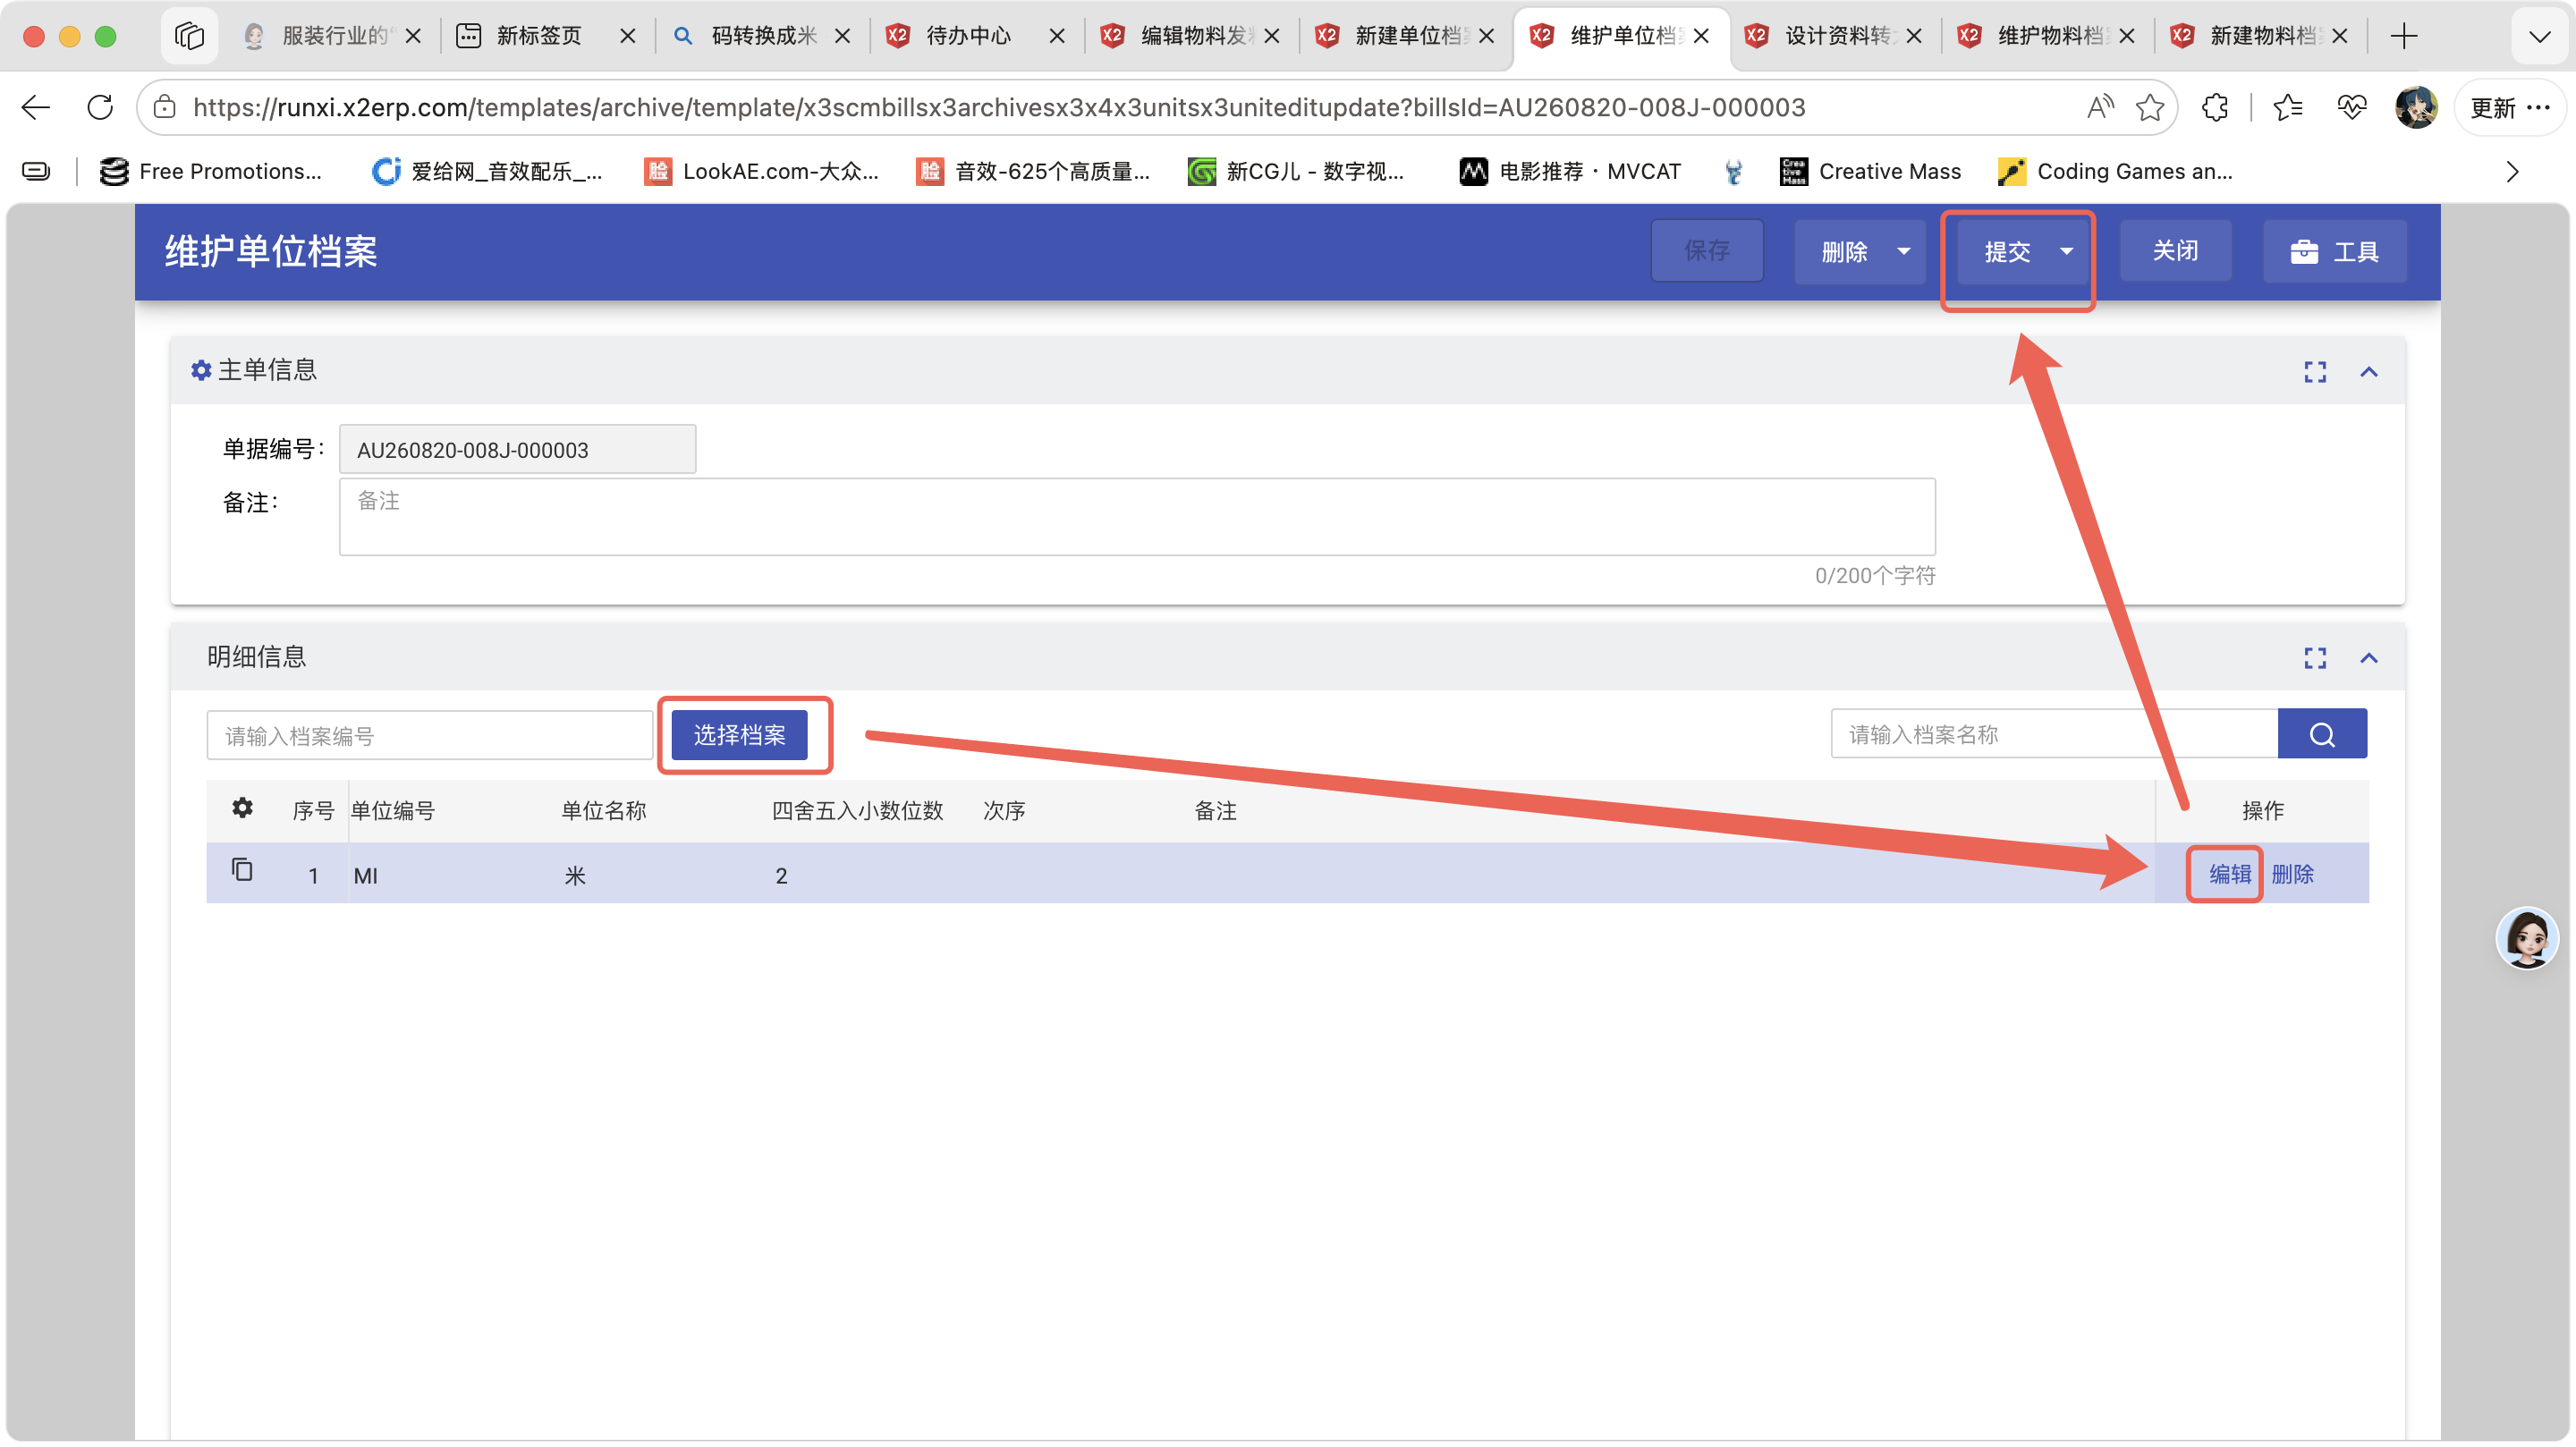
Task: Open tab actions workspace icon
Action: [x=189, y=36]
